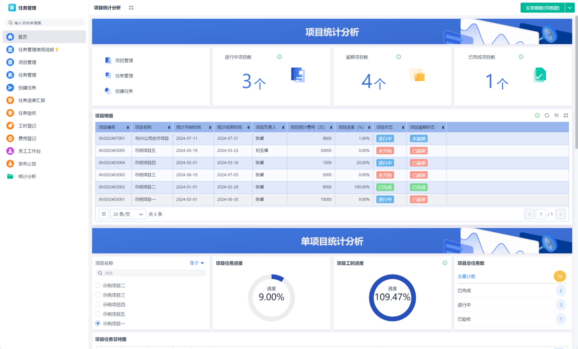Click the 搜索 field under 项目名称 filter
578x349 pixels.
pyautogui.click(x=151, y=273)
